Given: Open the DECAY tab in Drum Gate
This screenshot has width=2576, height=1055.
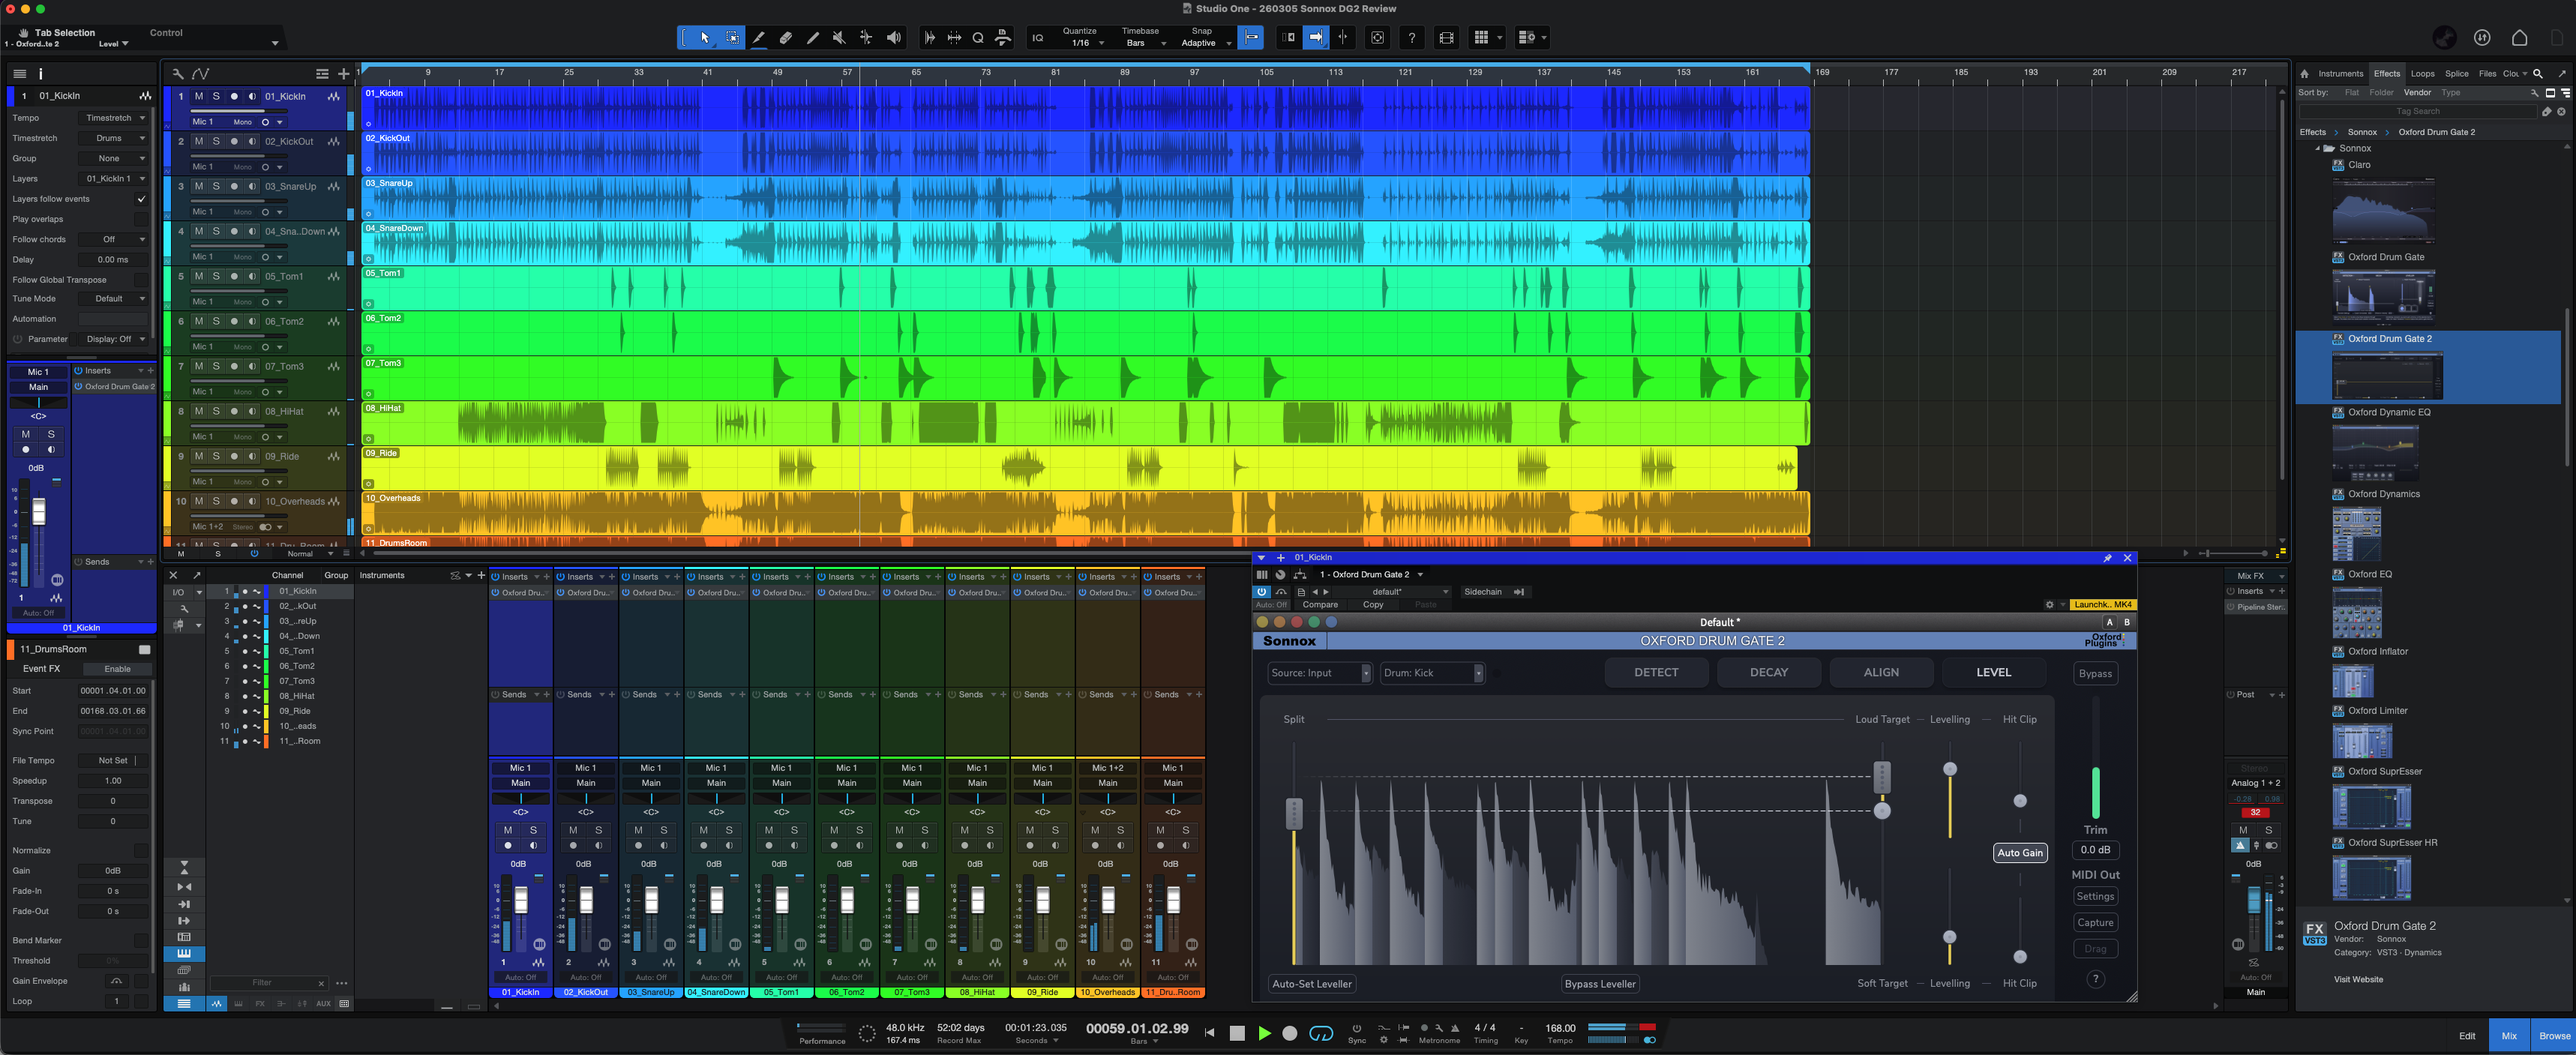Looking at the screenshot, I should [1768, 673].
